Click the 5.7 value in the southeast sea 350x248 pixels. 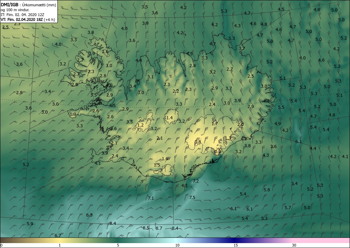[288, 207]
